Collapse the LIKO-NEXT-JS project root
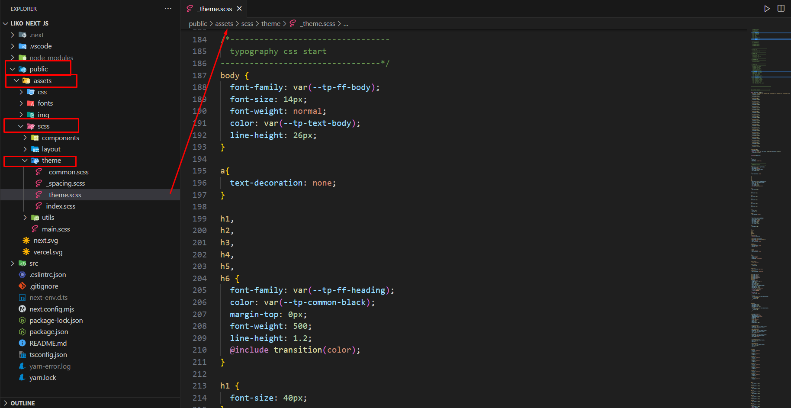The width and height of the screenshot is (791, 408). tap(29, 23)
